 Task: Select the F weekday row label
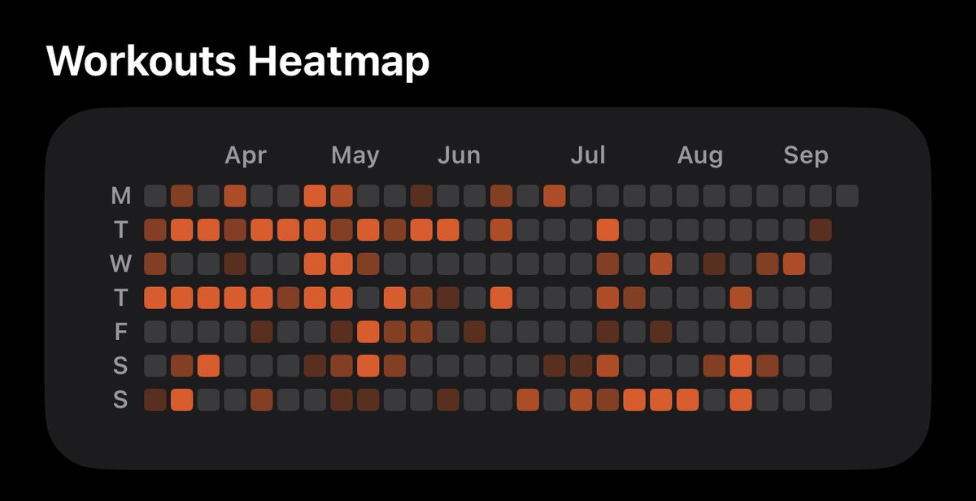120,332
